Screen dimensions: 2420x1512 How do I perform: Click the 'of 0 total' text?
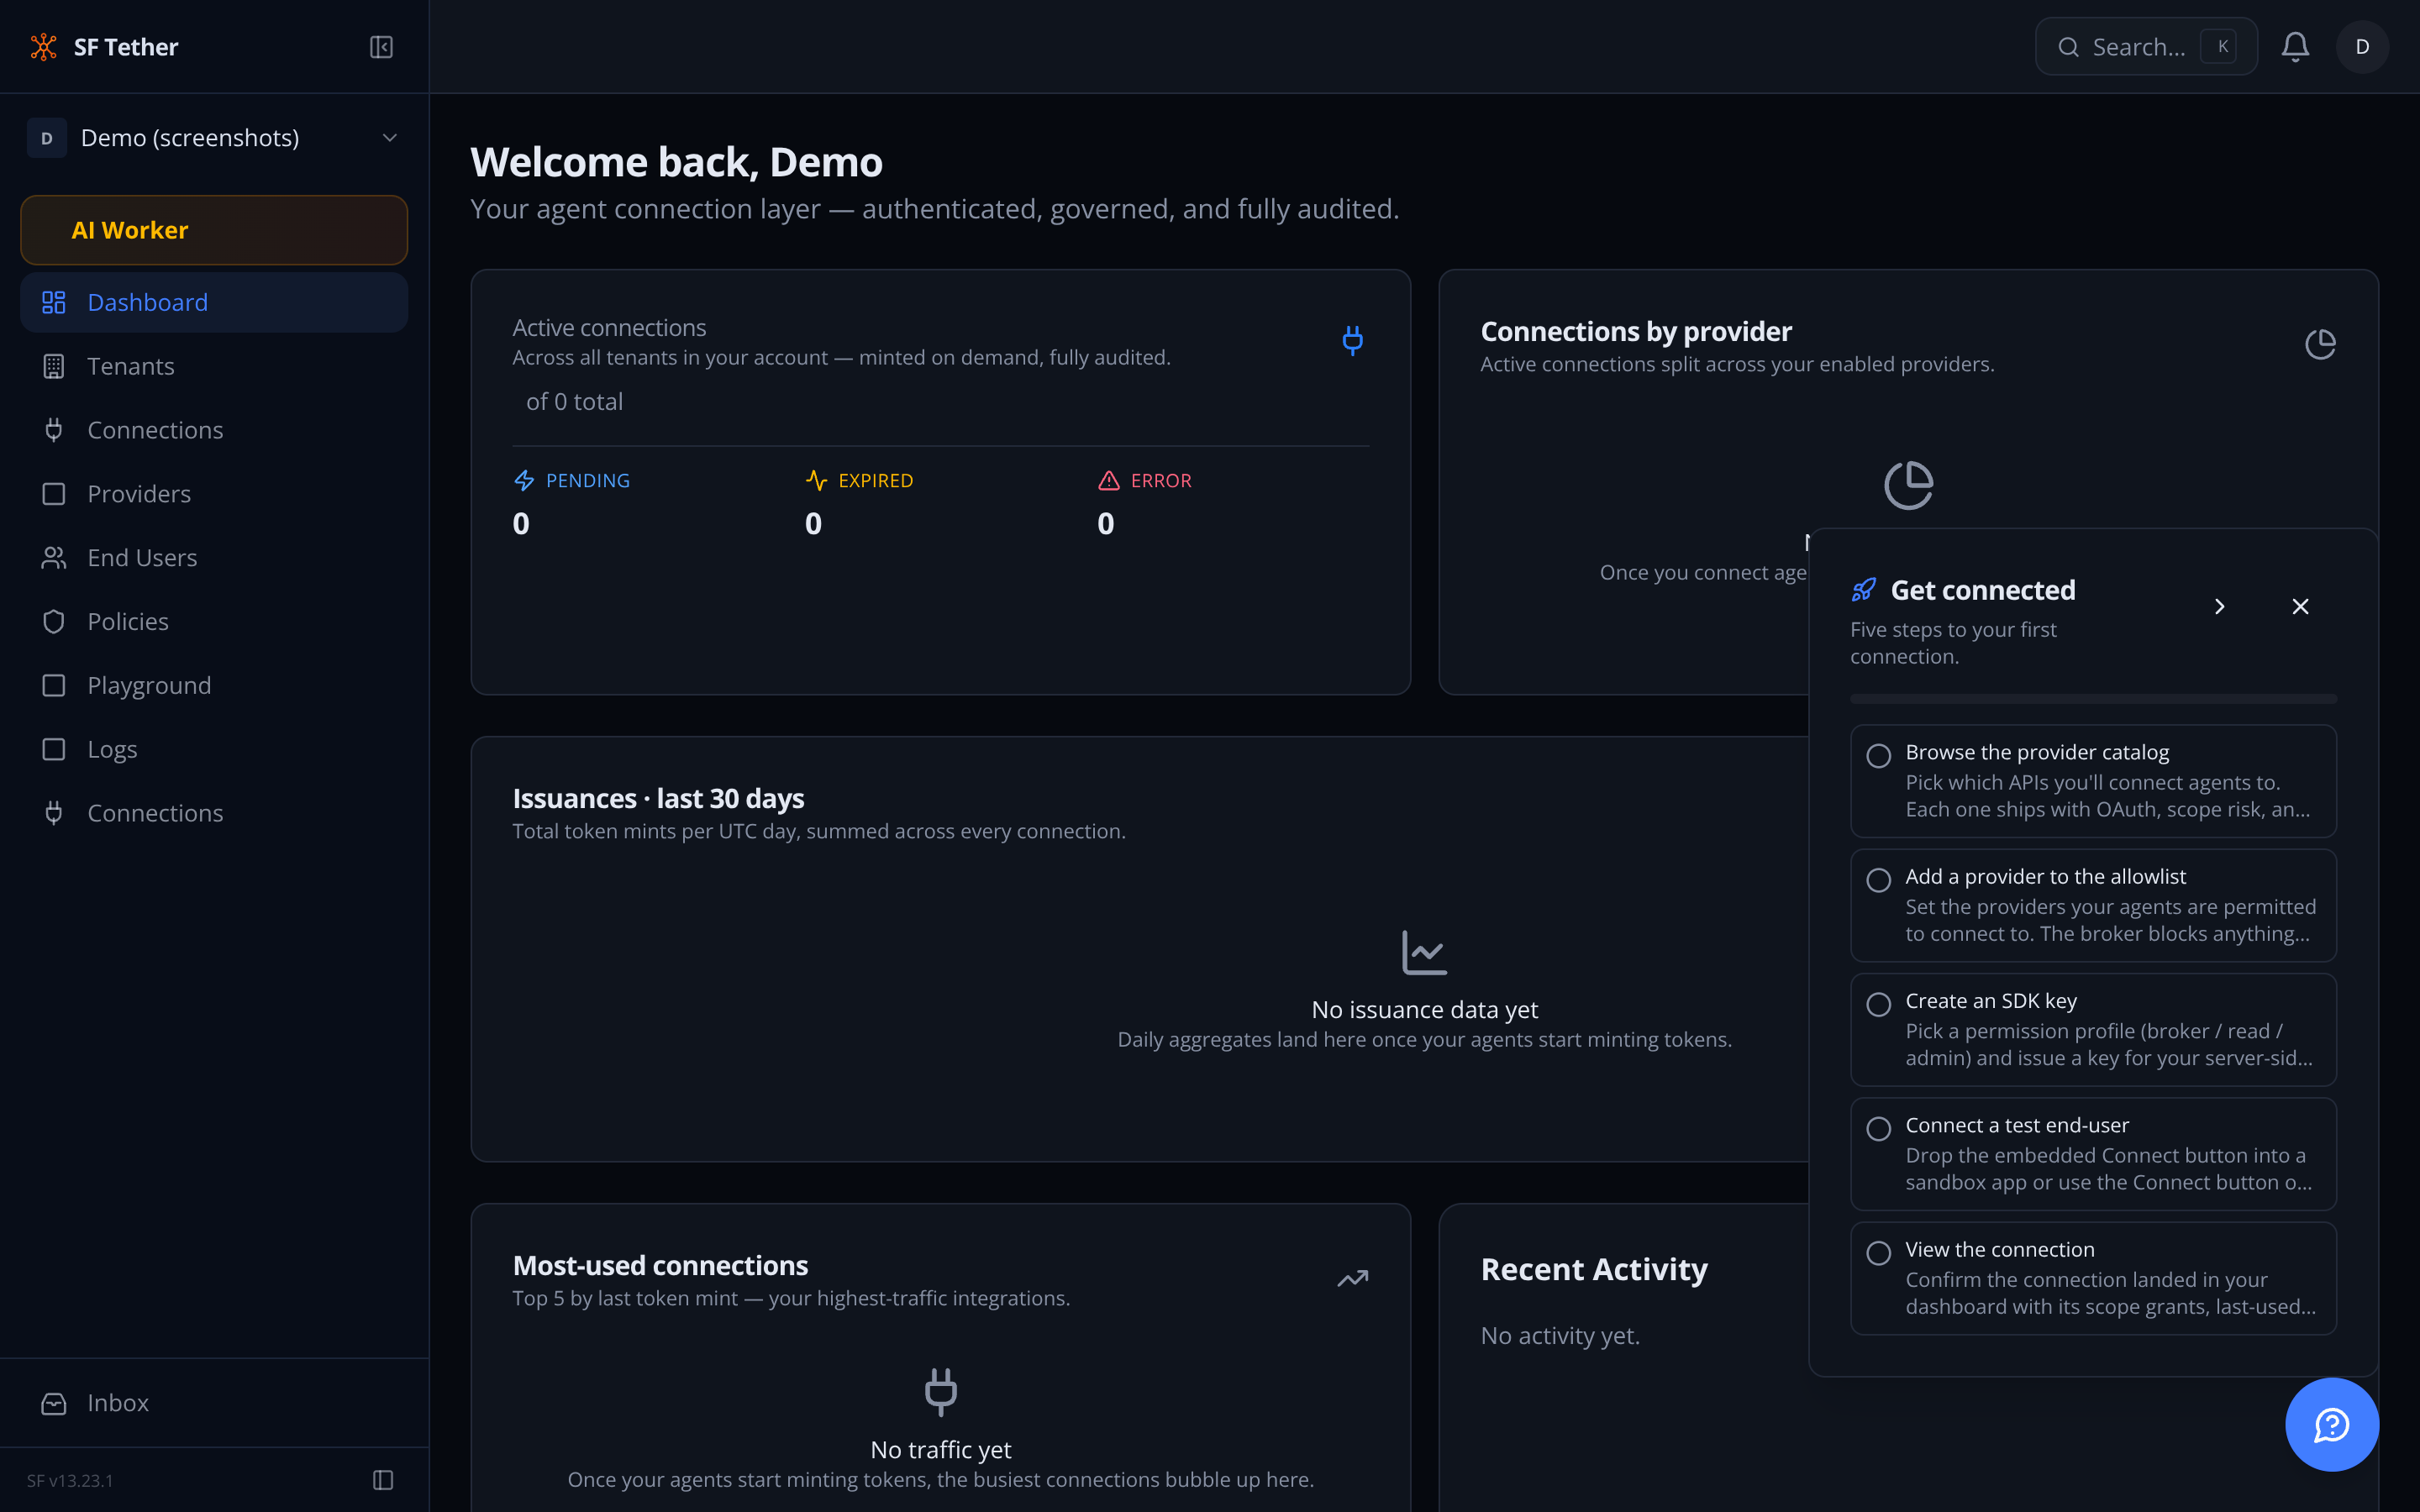(x=574, y=401)
